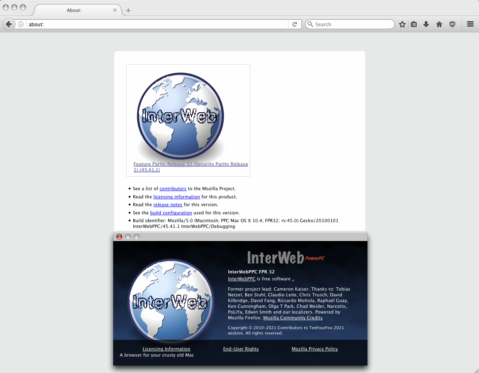Open the Mozilla Community Credits link
Screen dimensions: 479x373
click(x=293, y=318)
